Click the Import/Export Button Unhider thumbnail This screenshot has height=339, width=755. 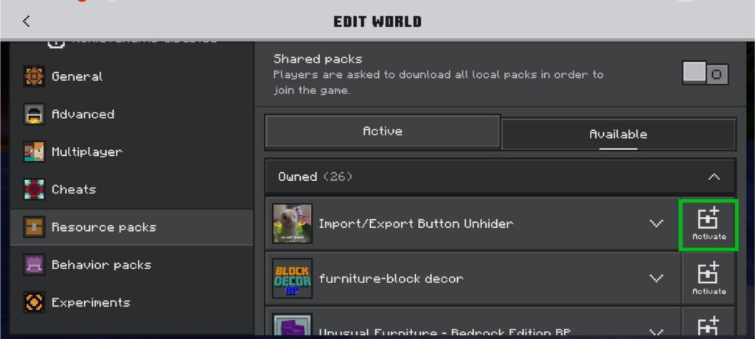(292, 224)
